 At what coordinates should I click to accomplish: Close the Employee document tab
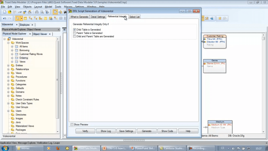[32, 25]
